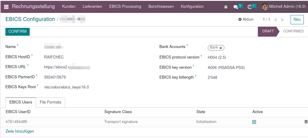This screenshot has width=308, height=138.
Task: Open the apps grid menu icon
Action: [6, 7]
